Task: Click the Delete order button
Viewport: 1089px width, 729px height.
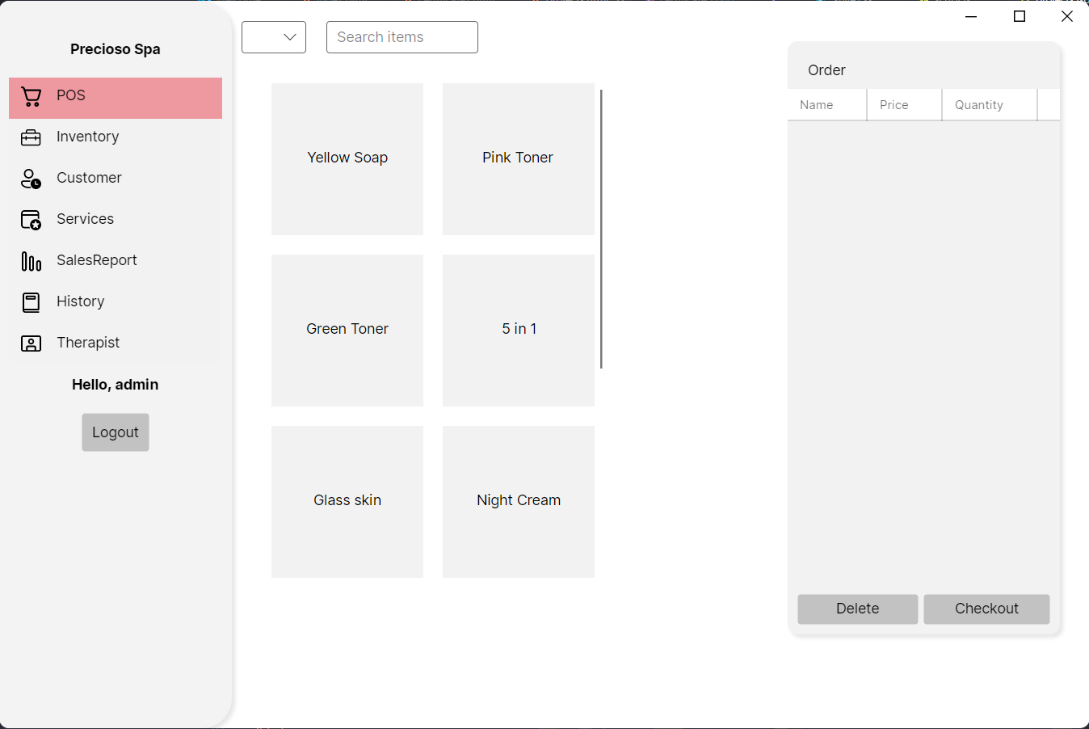Action: tap(857, 609)
